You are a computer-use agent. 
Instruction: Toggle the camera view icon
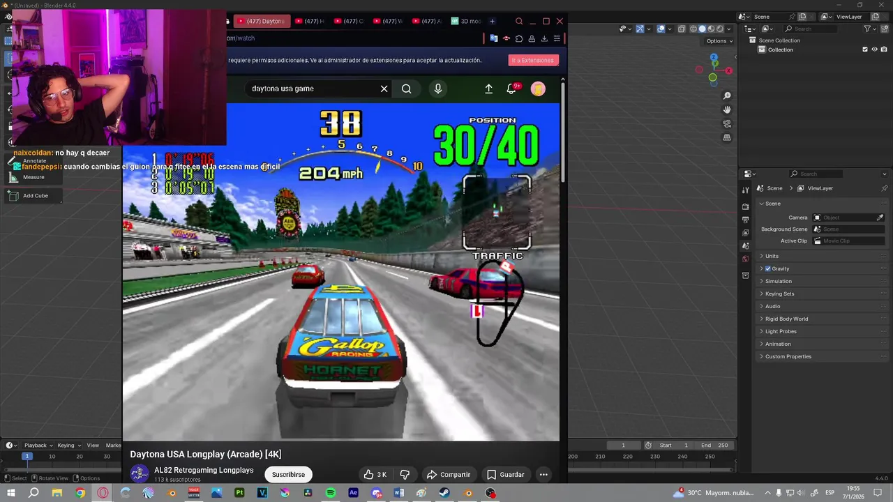point(727,123)
